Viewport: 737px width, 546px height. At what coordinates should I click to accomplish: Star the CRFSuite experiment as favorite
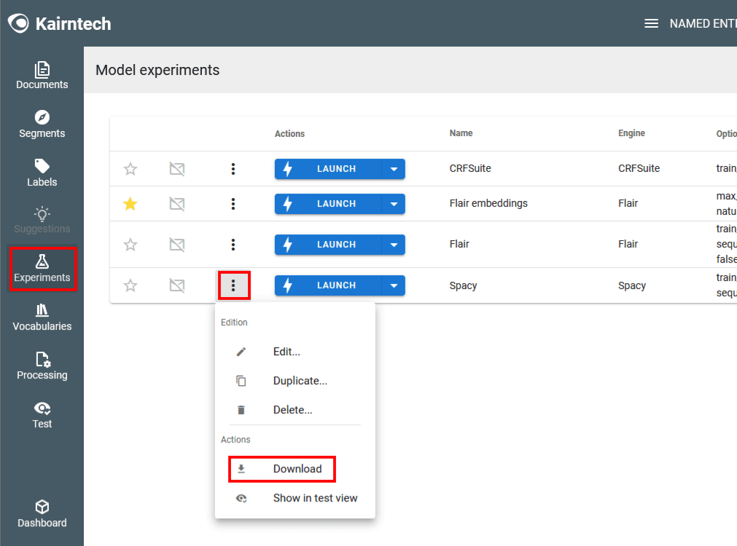[x=130, y=169]
